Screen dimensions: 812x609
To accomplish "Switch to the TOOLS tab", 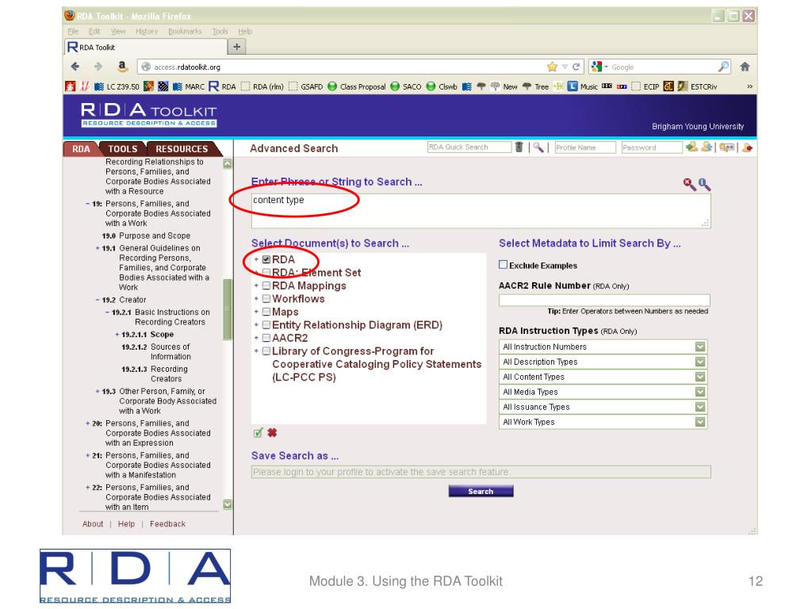I will (122, 149).
